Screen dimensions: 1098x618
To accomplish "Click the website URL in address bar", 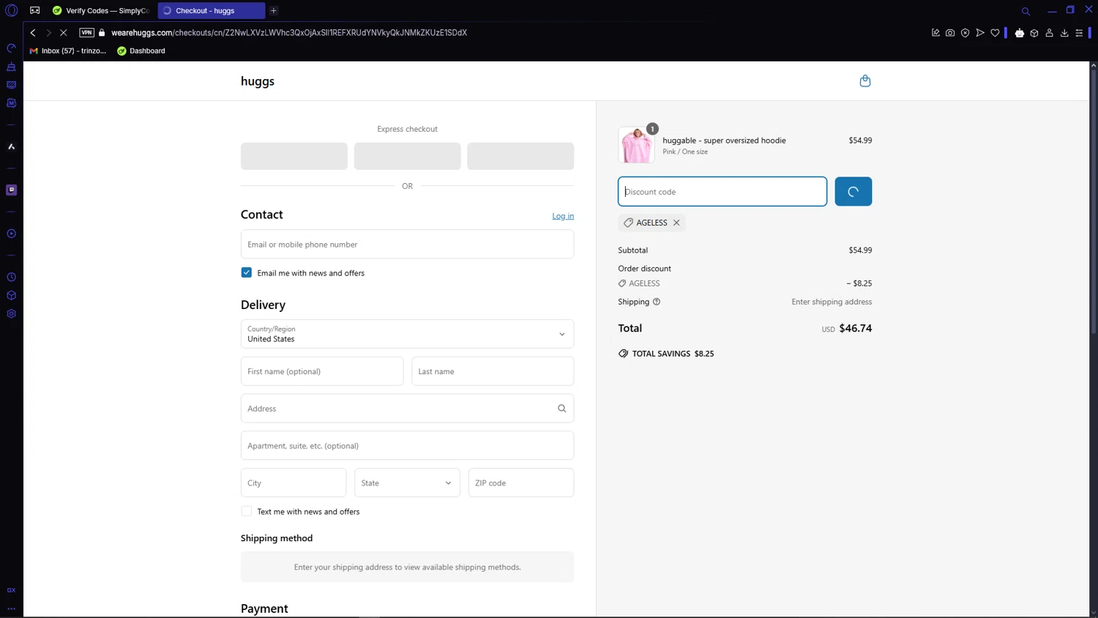I will click(x=289, y=33).
